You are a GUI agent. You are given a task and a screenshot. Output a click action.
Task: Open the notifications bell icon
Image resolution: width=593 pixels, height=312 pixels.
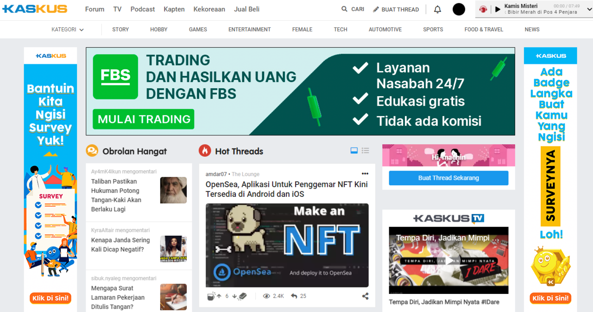437,9
